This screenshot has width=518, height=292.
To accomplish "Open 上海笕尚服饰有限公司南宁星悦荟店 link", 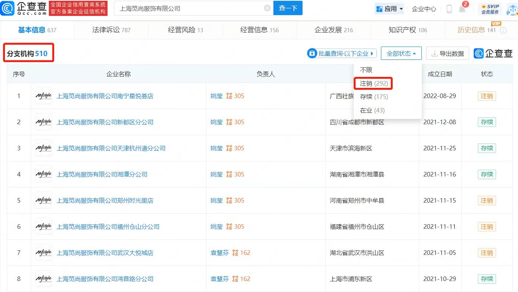I will pyautogui.click(x=105, y=96).
